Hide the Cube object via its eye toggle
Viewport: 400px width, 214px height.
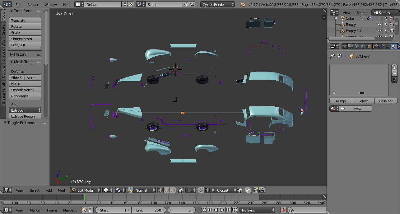click(x=379, y=18)
